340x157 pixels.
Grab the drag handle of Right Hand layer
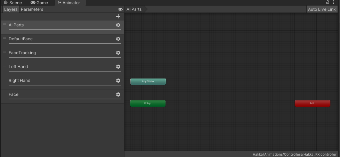pos(5,80)
